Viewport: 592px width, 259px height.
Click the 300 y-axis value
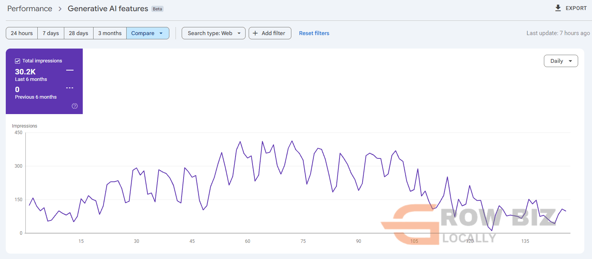click(18, 166)
